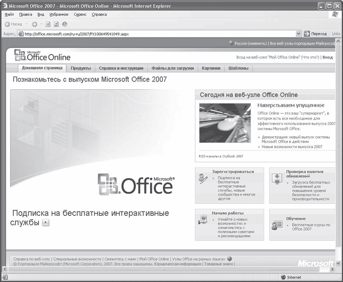Click the Back (Назад) arrow icon
343x282 pixels.
pyautogui.click(x=7, y=24)
